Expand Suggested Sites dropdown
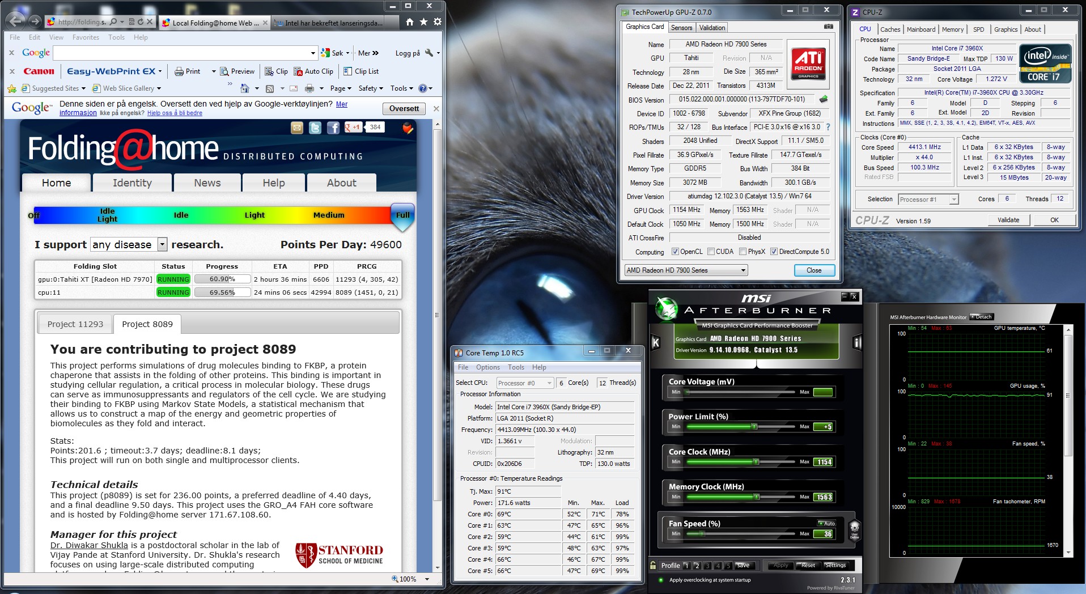The height and width of the screenshot is (594, 1086). (83, 88)
